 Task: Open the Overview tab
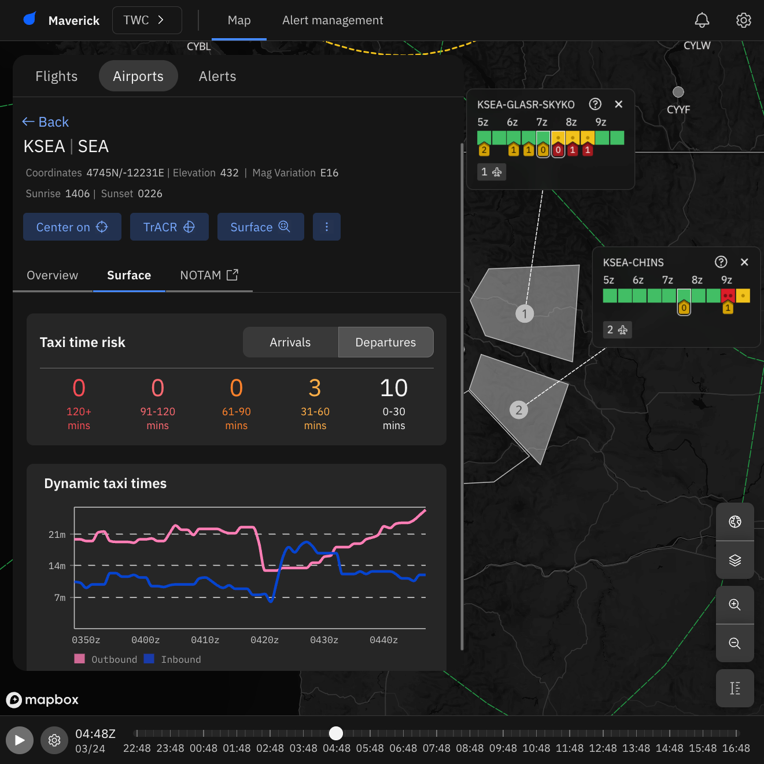pos(53,275)
